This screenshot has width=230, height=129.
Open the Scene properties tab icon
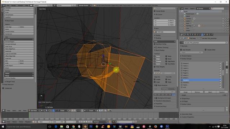point(190,34)
